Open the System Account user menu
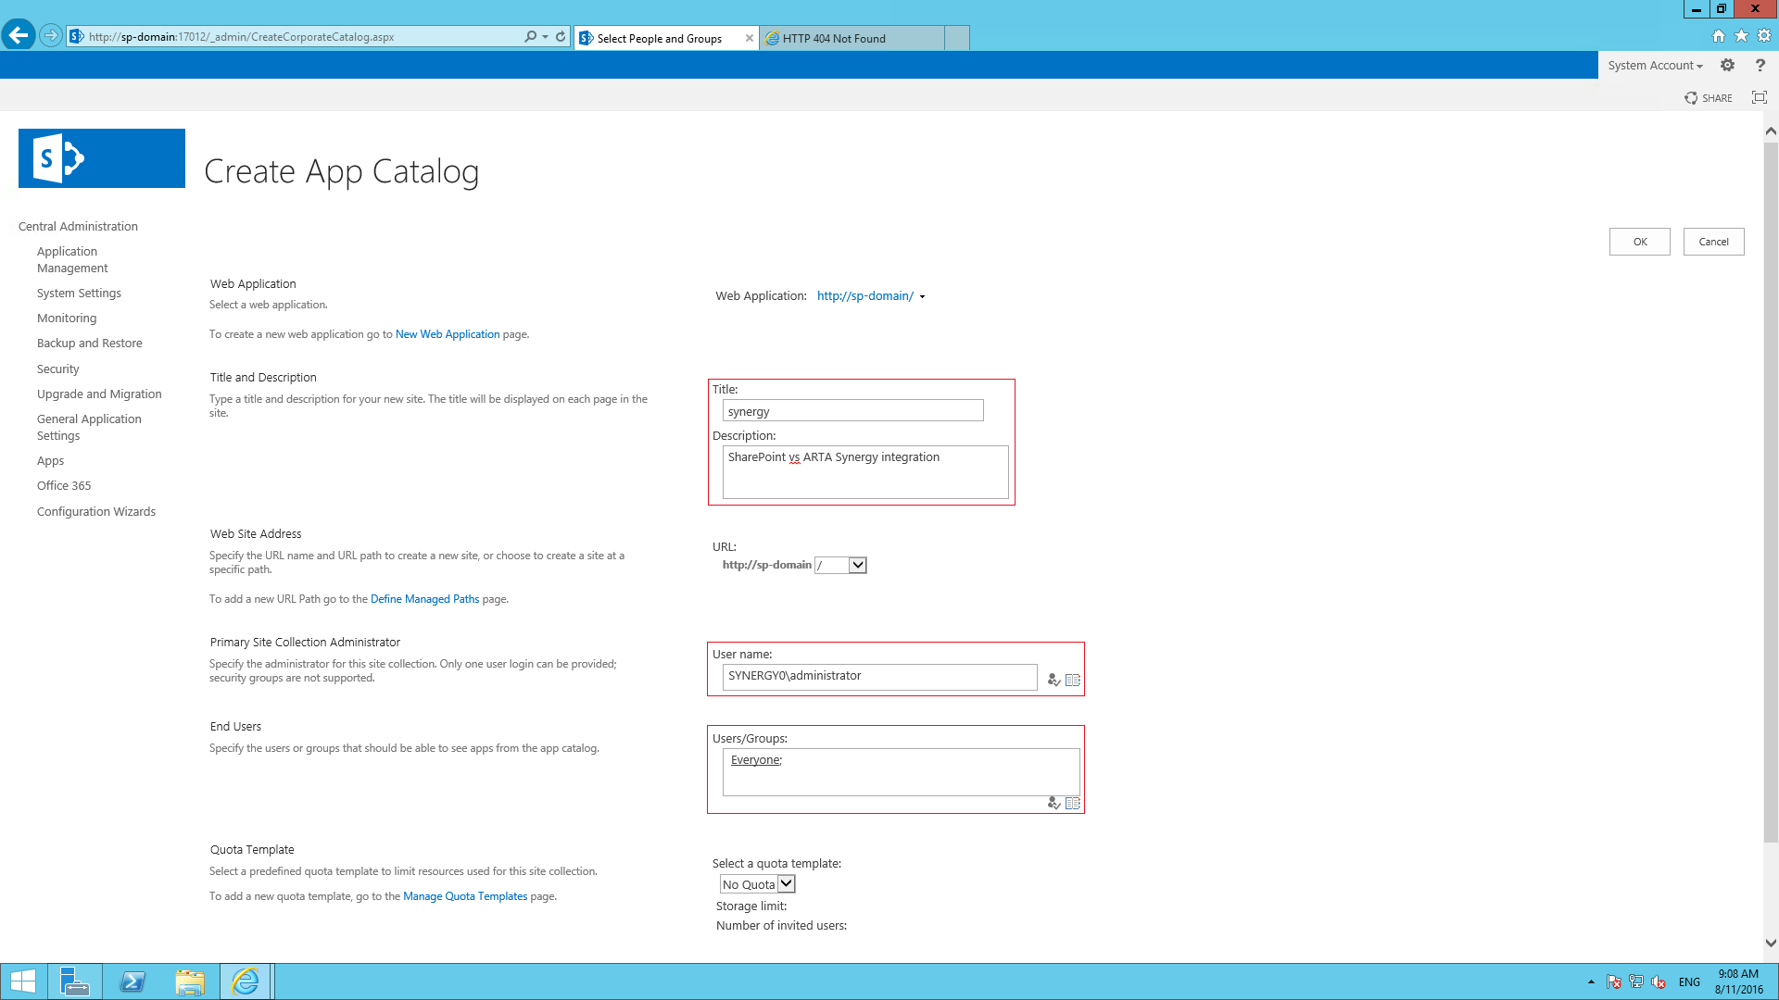The height and width of the screenshot is (1000, 1779). point(1655,65)
